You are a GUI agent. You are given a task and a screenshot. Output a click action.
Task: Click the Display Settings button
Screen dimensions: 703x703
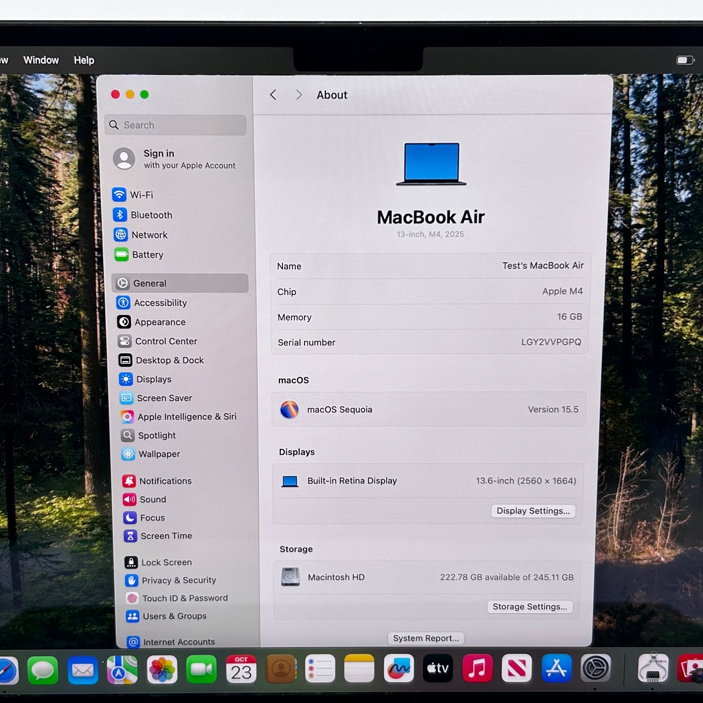(533, 511)
